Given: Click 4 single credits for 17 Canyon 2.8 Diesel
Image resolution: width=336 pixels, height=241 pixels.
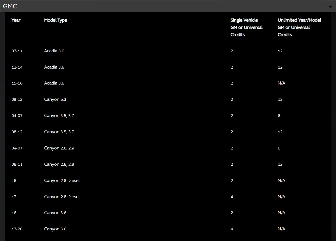Looking at the screenshot, I should [232, 197].
